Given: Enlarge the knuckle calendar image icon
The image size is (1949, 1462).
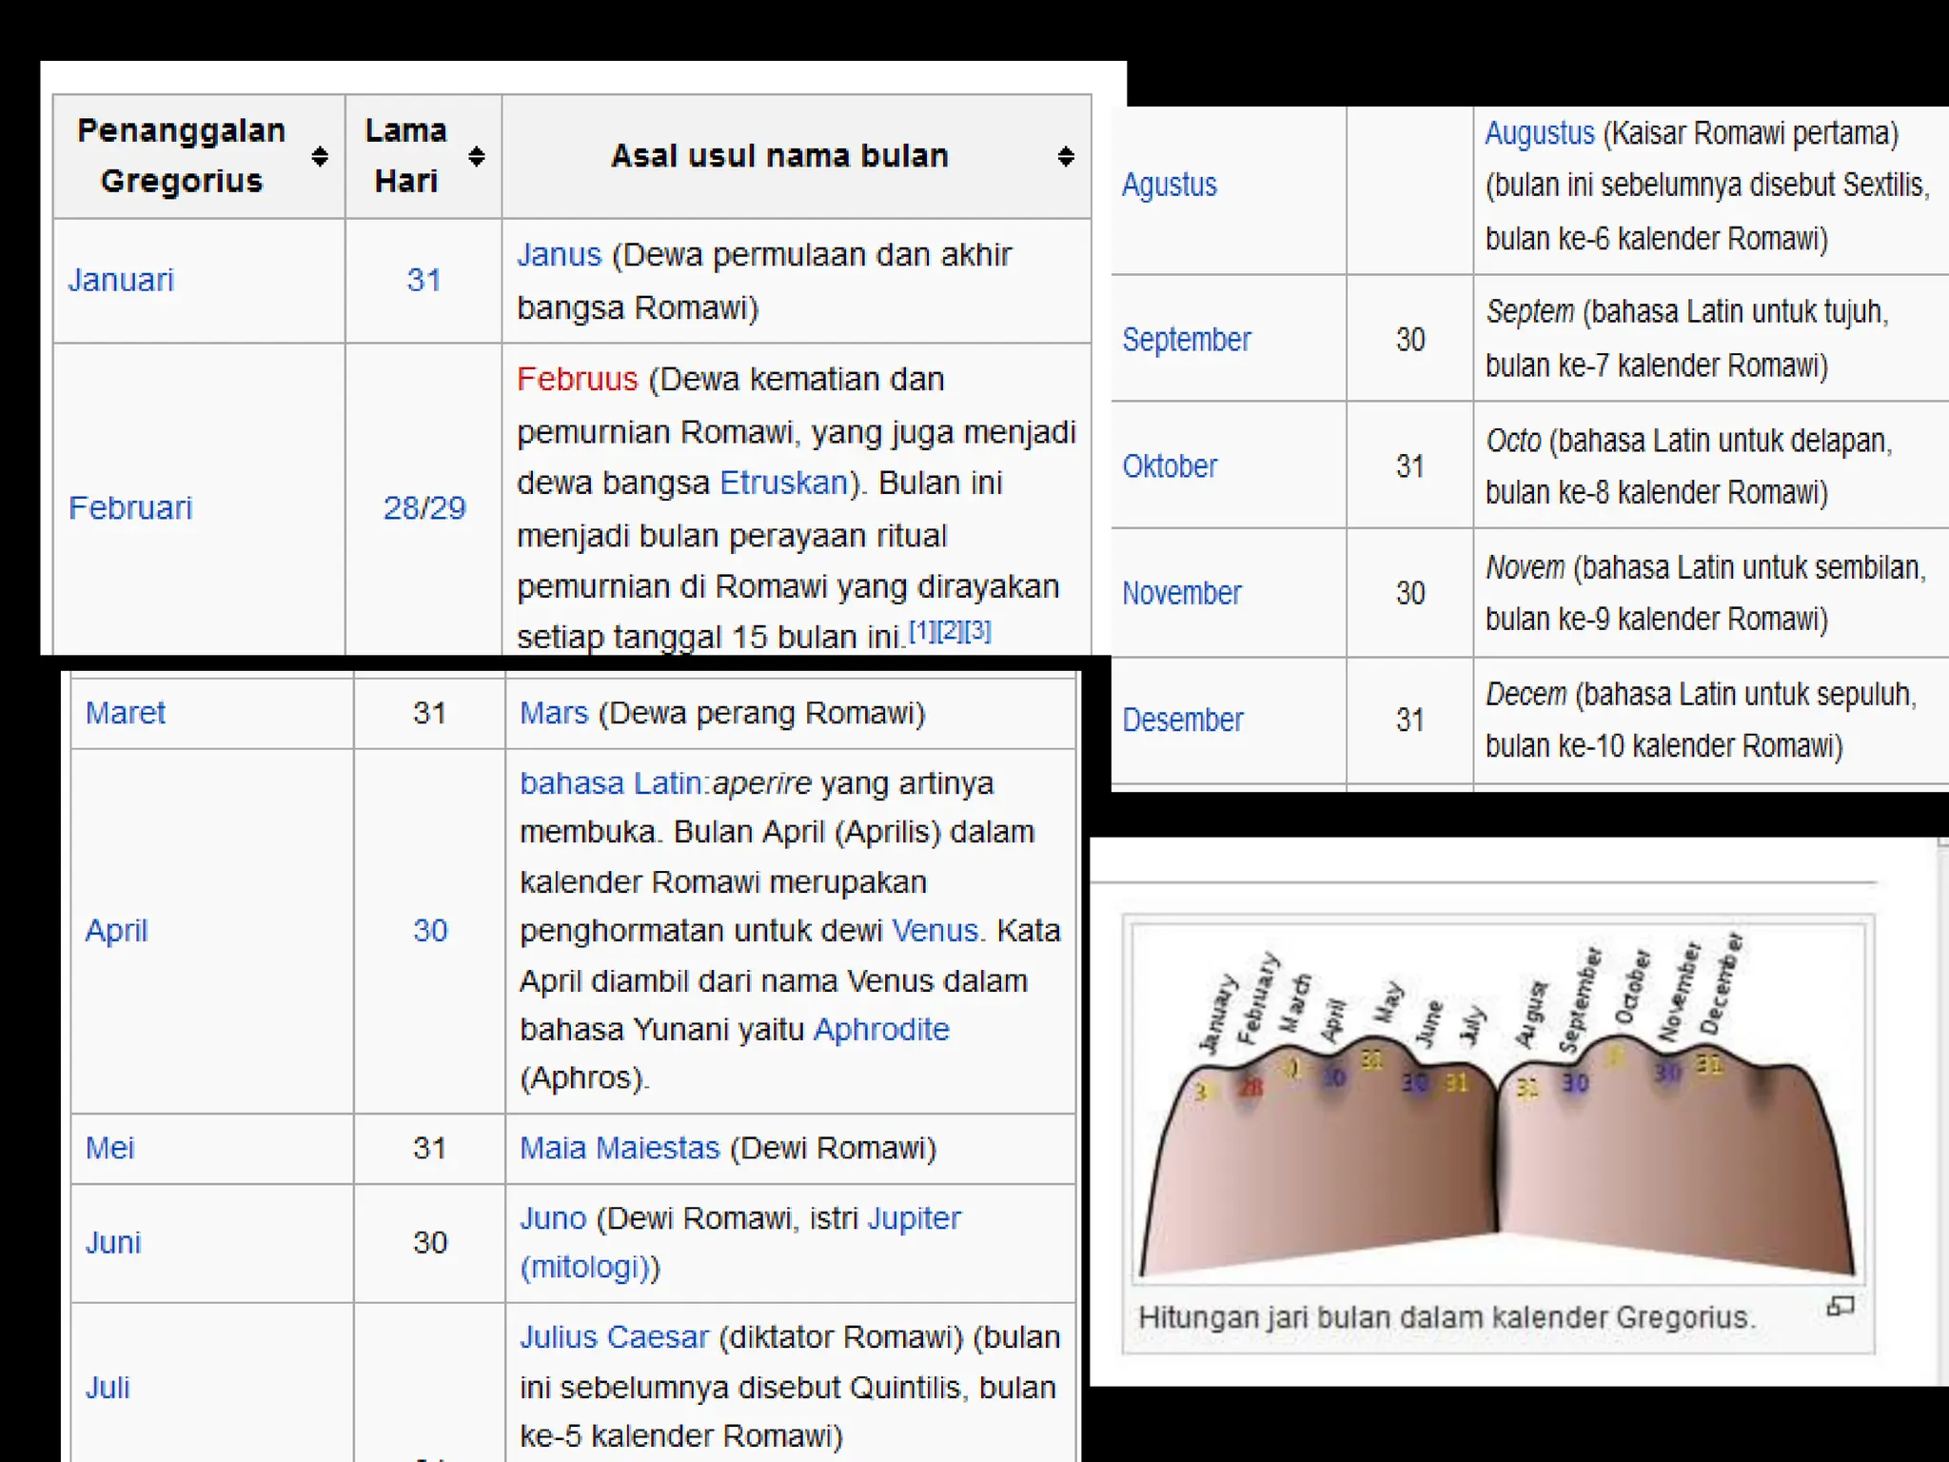Looking at the screenshot, I should [x=1840, y=1307].
